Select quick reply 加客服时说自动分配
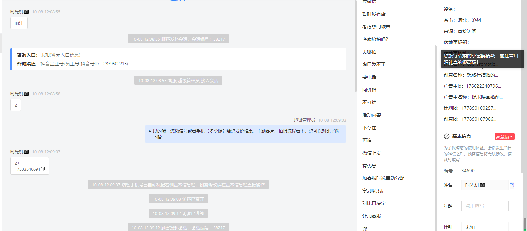527x231 pixels. (x=383, y=178)
